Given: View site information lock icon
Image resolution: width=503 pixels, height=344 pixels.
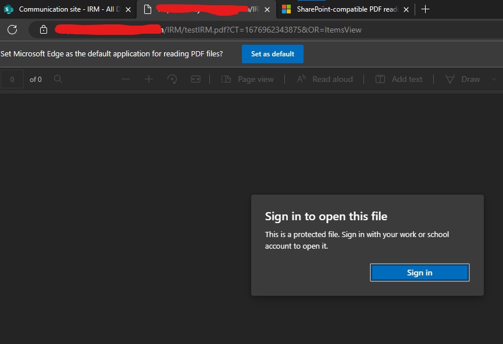Looking at the screenshot, I should (44, 30).
